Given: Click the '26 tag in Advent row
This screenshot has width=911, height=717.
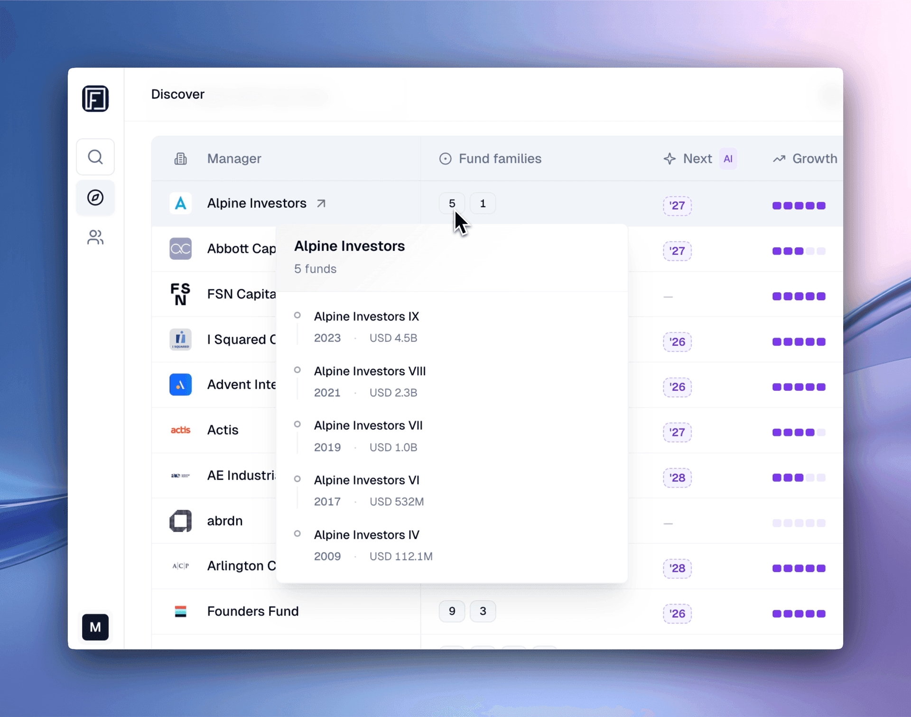Looking at the screenshot, I should tap(677, 387).
